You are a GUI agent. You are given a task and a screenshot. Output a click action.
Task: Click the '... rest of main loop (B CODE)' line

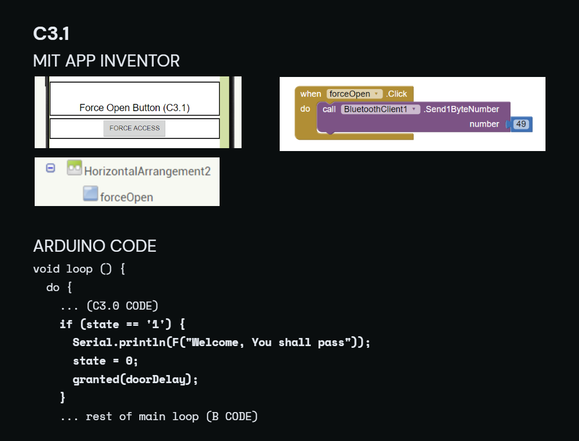[159, 417]
